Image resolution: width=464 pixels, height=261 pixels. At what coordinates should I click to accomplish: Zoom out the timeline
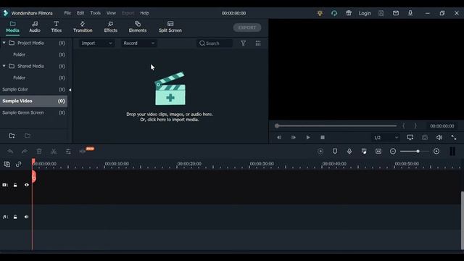coord(393,152)
